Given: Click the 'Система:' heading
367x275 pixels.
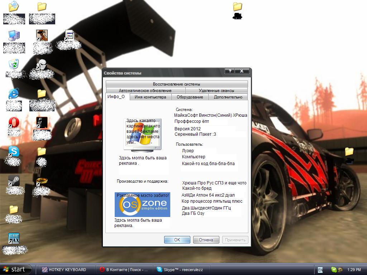Looking at the screenshot, I should 184,110.
